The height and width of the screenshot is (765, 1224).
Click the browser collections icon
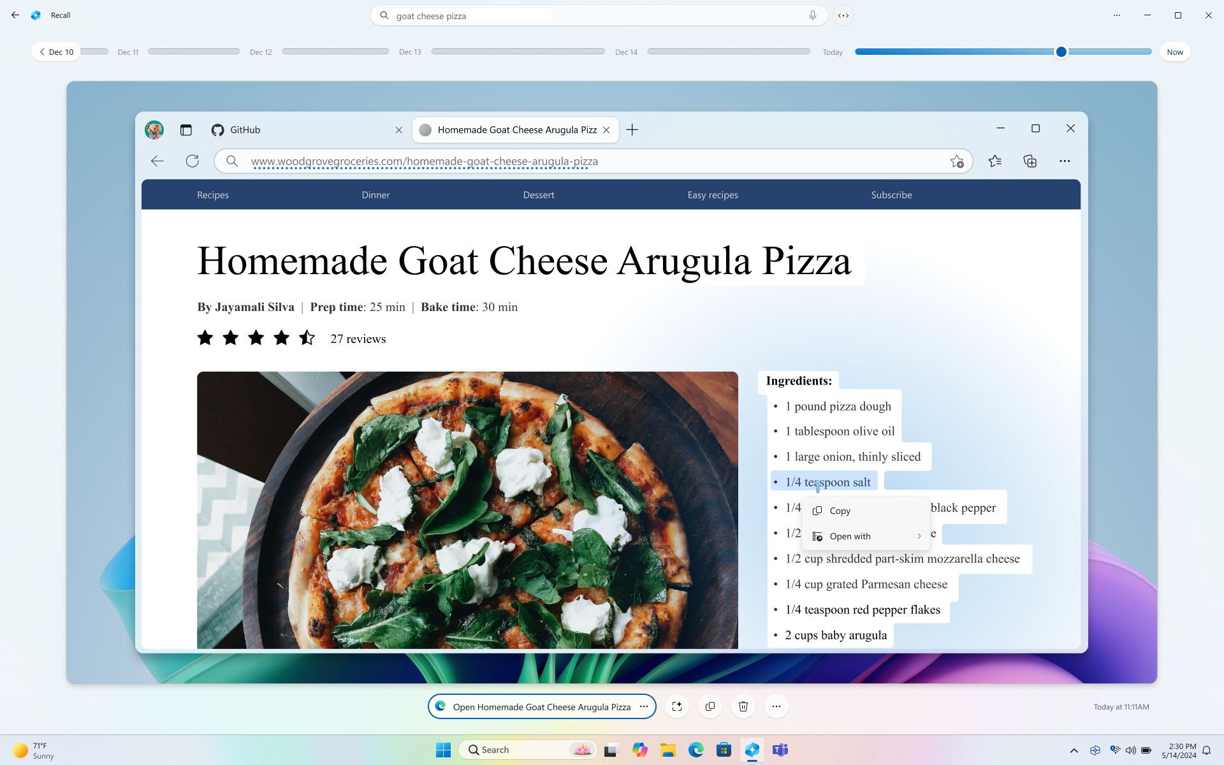(1030, 161)
